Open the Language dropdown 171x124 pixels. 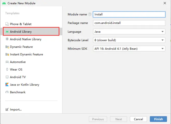(x=129, y=32)
